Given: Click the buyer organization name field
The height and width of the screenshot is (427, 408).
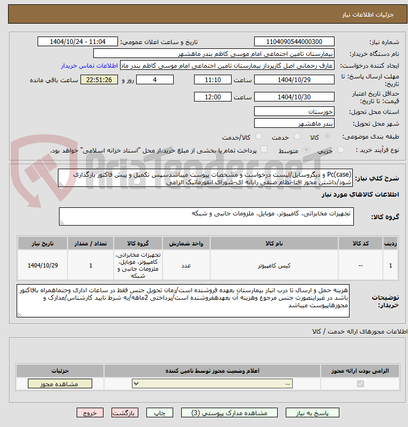Looking at the screenshot, I should coord(213,53).
